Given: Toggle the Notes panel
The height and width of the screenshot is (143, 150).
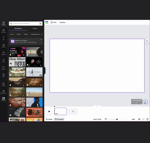Looking at the screenshot, I should tap(49, 119).
